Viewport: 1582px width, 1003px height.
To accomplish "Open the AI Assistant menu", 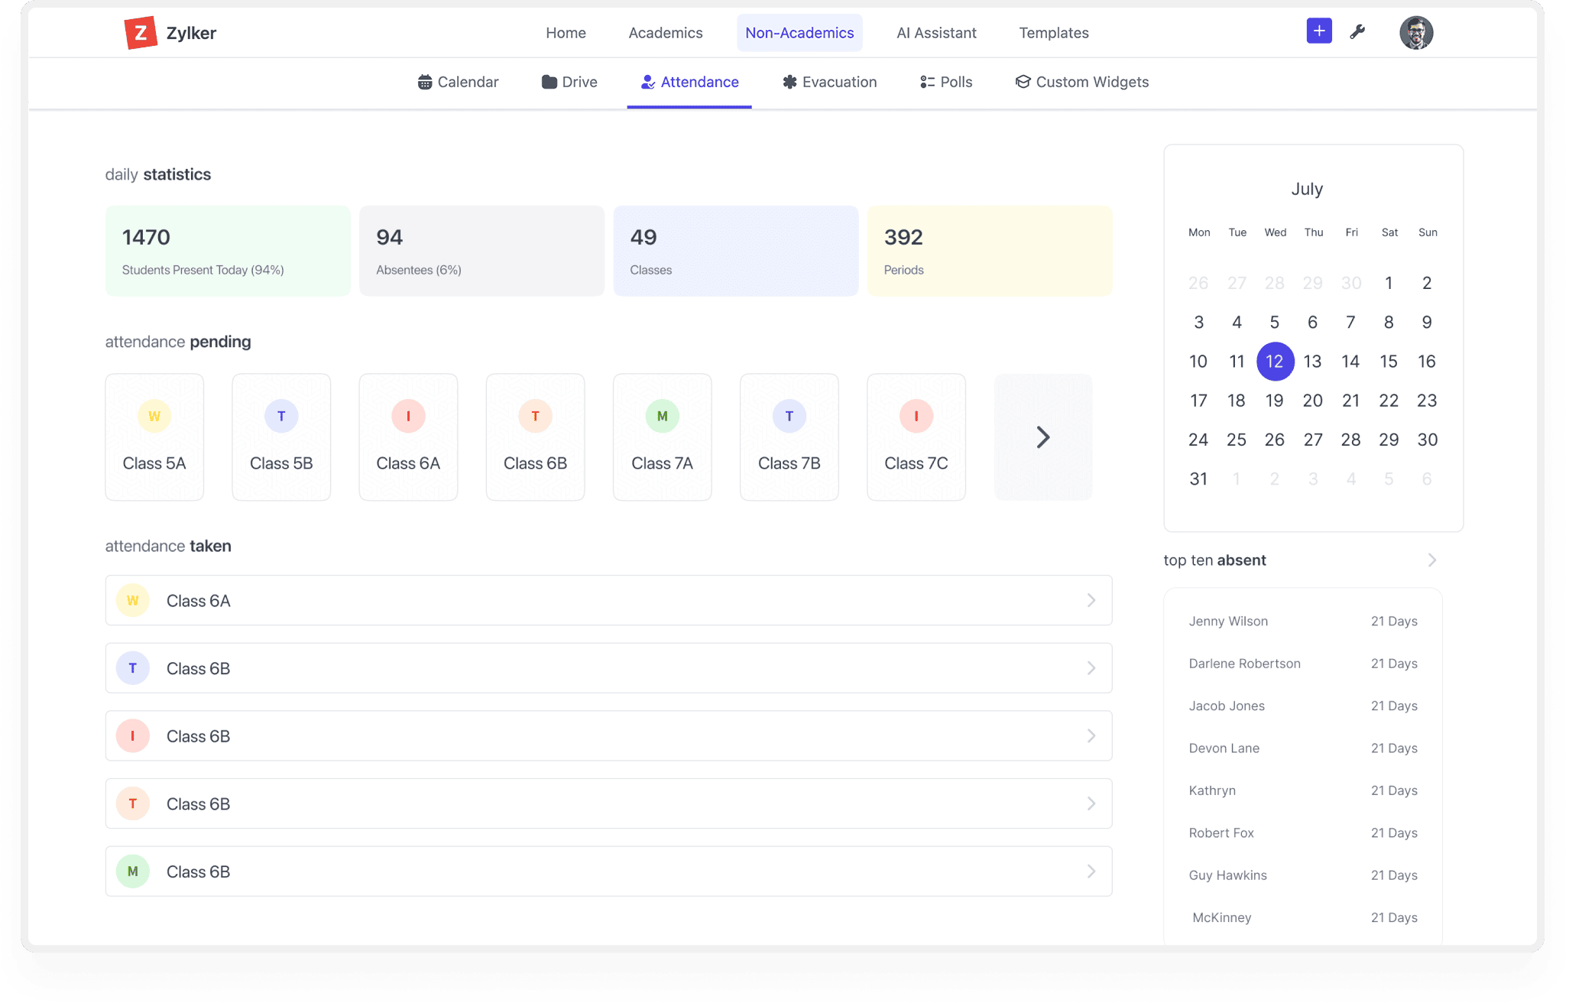I will [936, 33].
